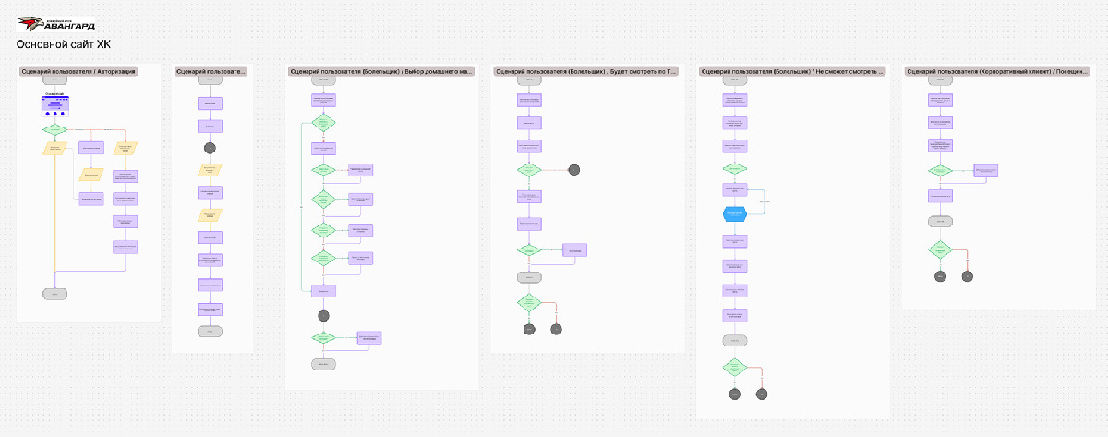
Task: Open the website mockup thumbnail in Авторизация frame
Action: pos(55,103)
